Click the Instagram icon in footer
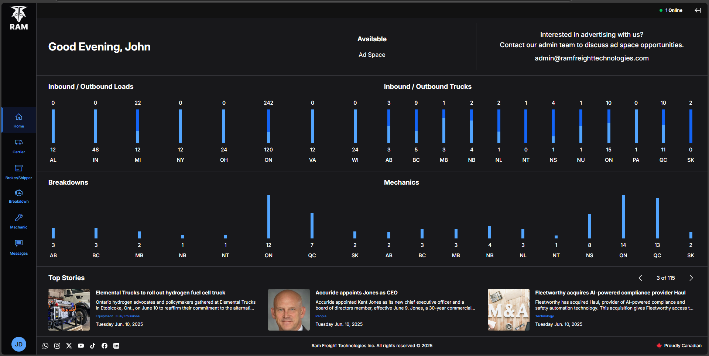709x356 pixels. click(57, 346)
